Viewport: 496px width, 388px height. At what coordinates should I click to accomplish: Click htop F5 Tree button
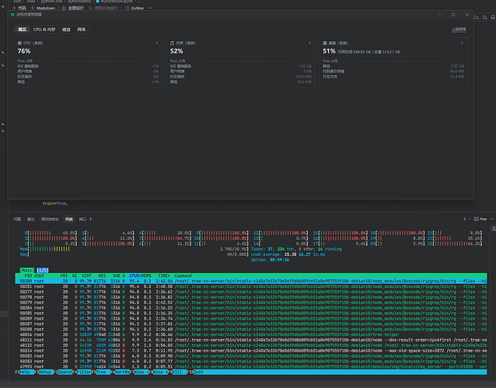tap(101, 372)
